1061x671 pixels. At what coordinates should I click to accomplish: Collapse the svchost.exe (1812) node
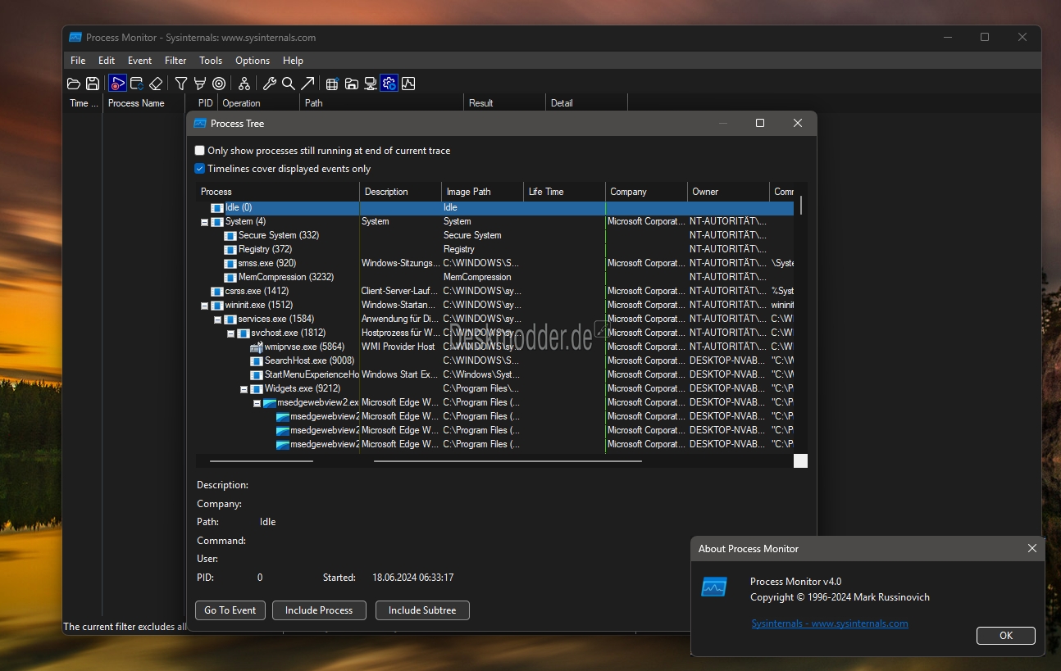tap(230, 333)
